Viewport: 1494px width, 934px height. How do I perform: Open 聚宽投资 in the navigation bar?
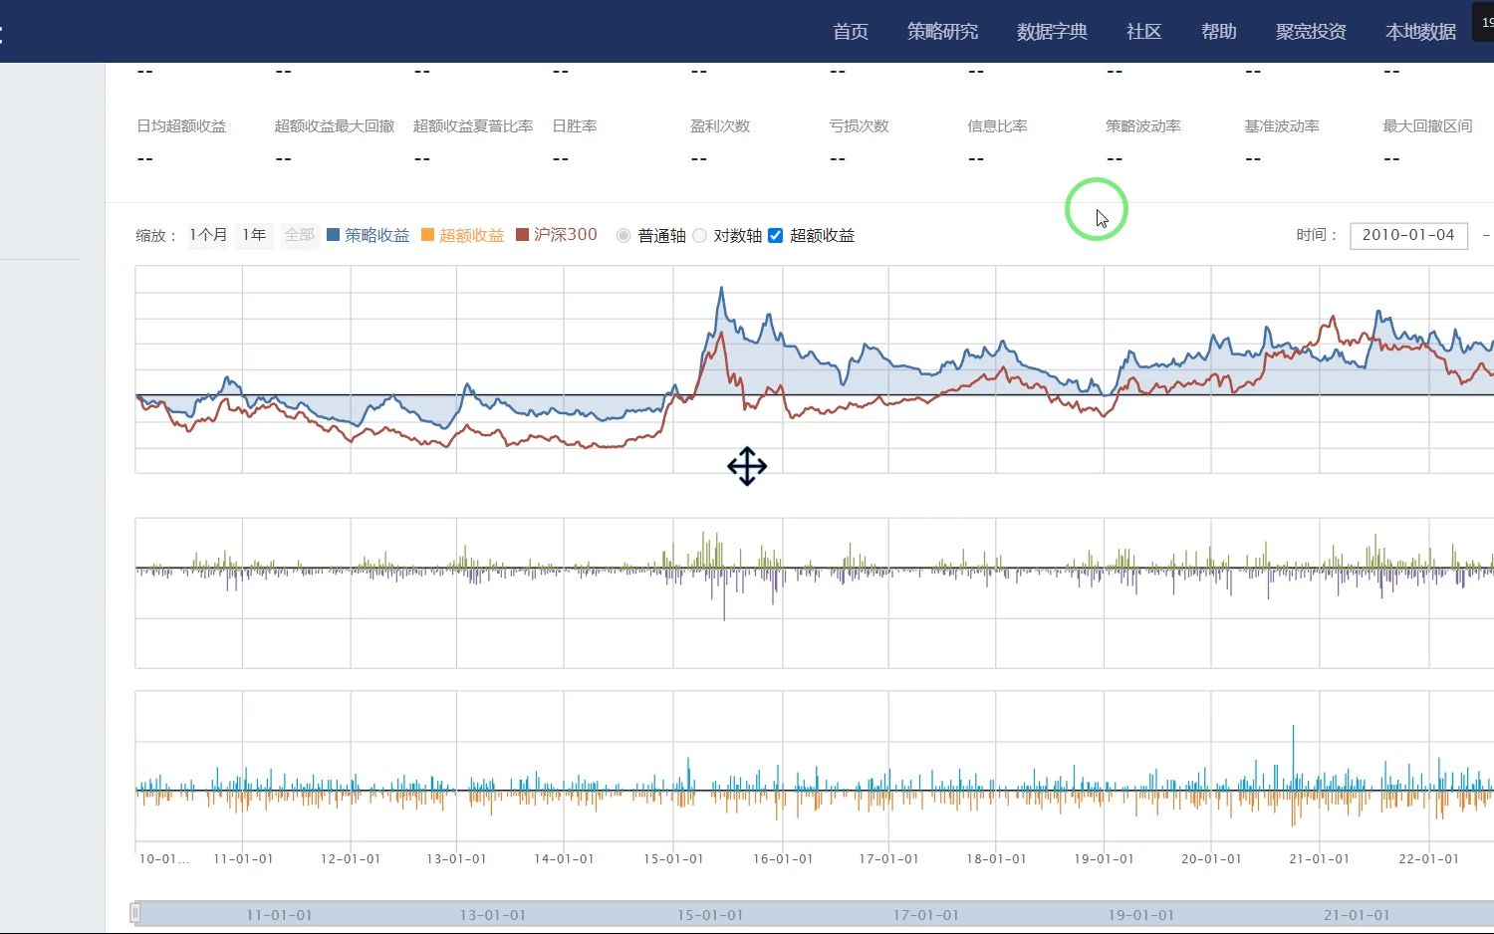click(1311, 32)
